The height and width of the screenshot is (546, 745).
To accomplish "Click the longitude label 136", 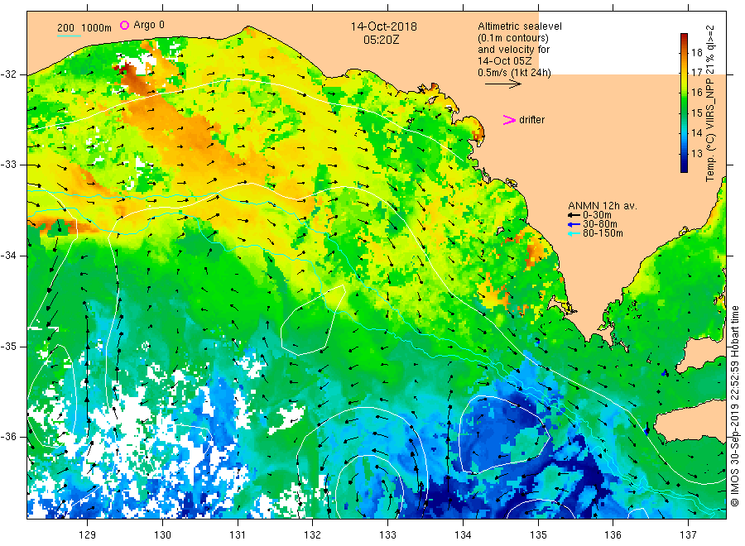I will tap(613, 535).
